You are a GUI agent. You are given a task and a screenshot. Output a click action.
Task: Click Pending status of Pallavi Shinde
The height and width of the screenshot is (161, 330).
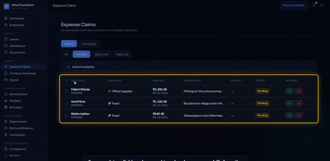[263, 91]
